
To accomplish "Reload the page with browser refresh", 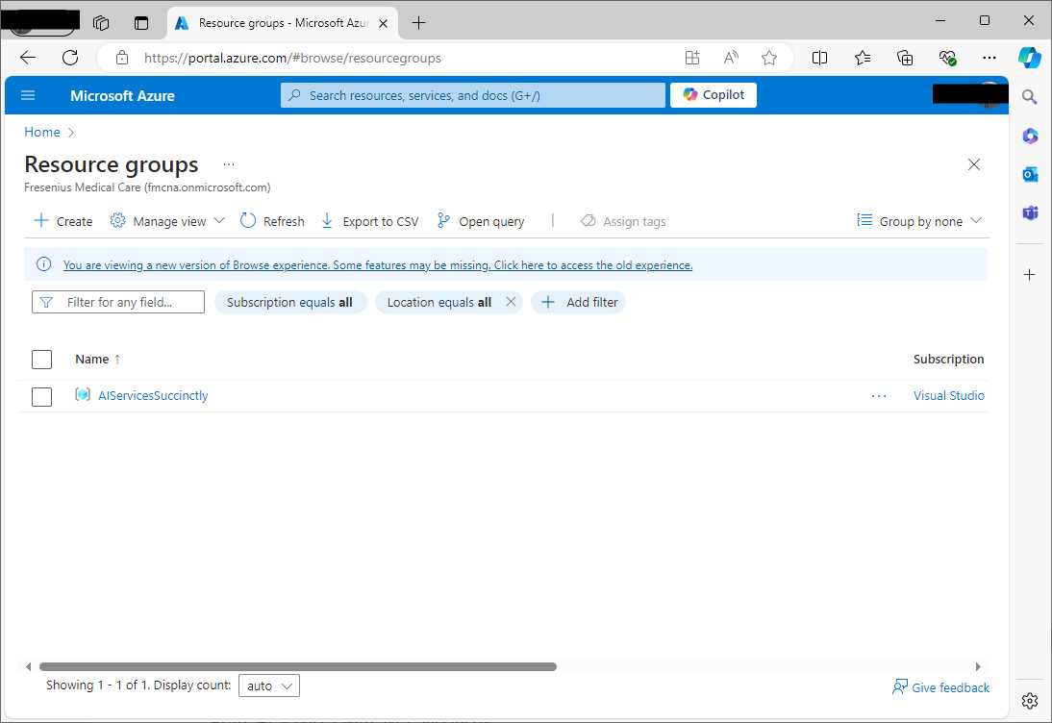I will 70,58.
